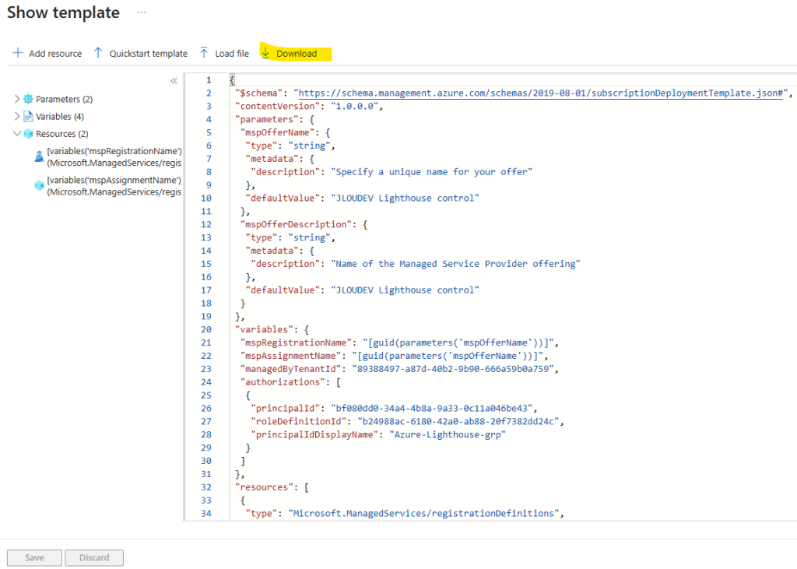This screenshot has width=797, height=569.
Task: Click "Microsoft.ManagedServices/registrationDefinitions" type value
Action: 423,514
